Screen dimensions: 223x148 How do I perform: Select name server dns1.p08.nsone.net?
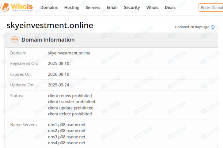pyautogui.click(x=67, y=125)
